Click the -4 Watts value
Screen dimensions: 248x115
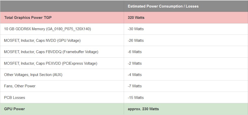coord(135,75)
